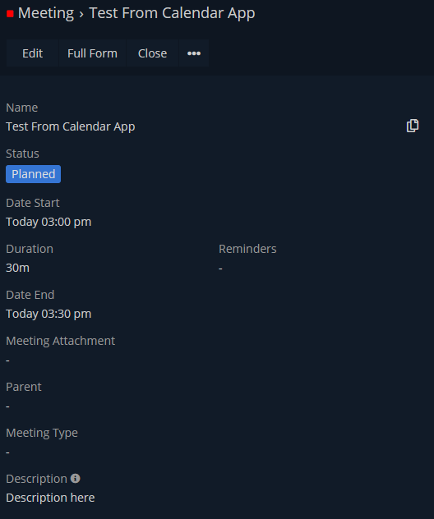The height and width of the screenshot is (519, 434).
Task: Click the Description here text
Action: point(50,498)
